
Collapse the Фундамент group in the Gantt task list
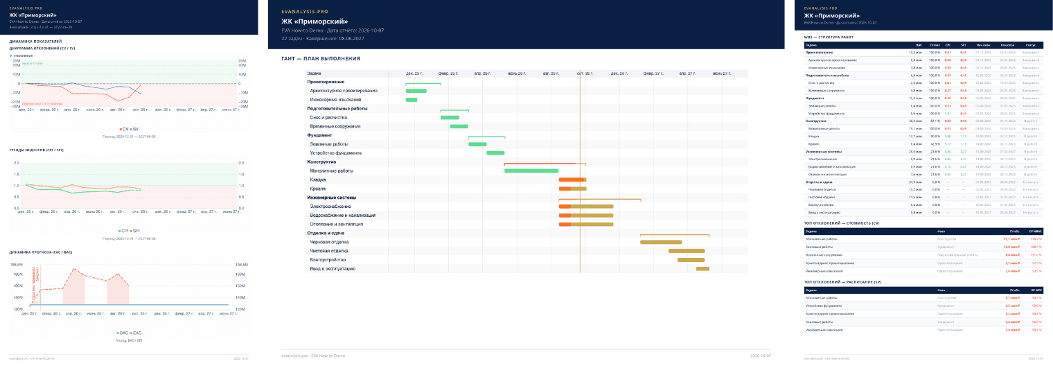(319, 135)
